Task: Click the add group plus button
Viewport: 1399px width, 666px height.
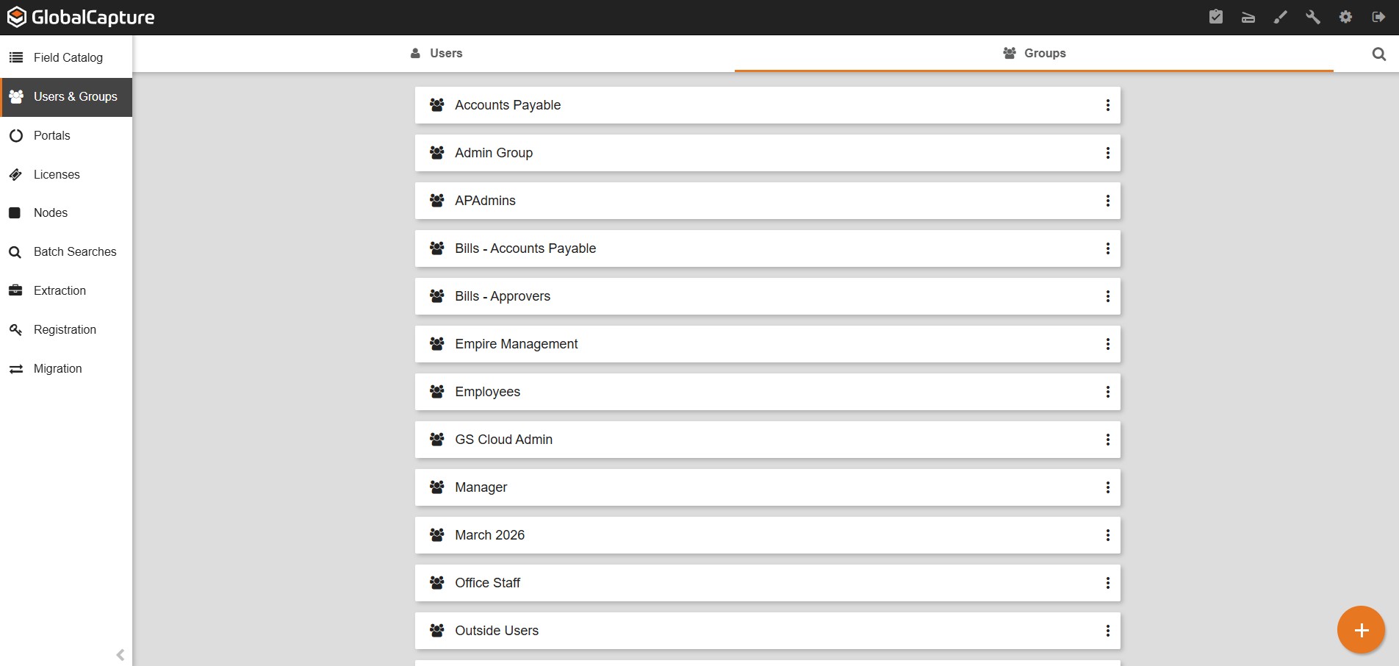Action: click(1361, 630)
